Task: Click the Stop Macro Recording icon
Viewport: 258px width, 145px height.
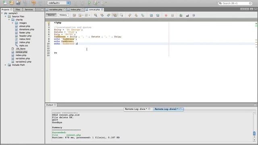Action: tap(173, 15)
